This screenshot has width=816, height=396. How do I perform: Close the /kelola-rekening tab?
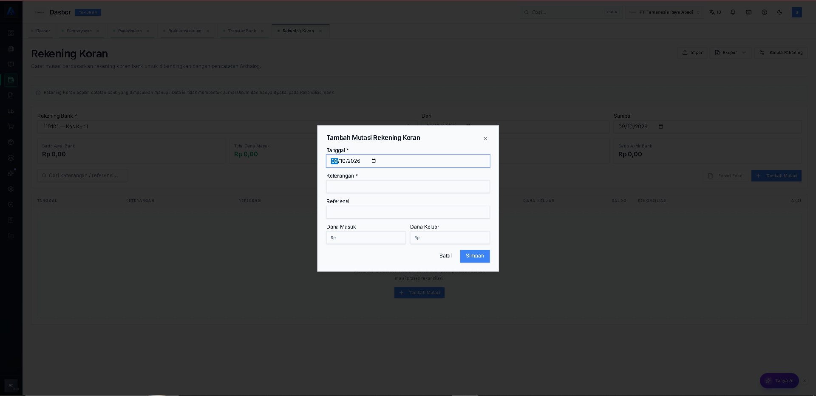(208, 31)
